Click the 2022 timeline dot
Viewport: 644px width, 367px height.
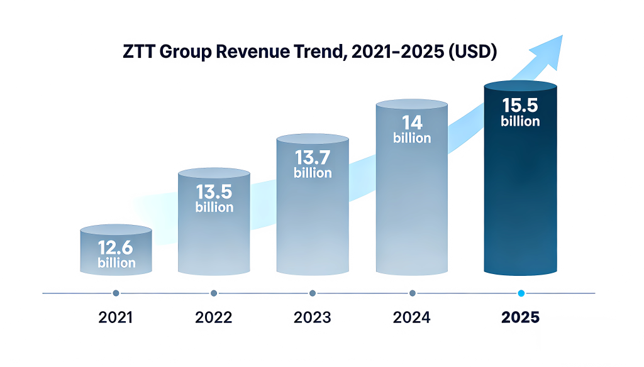(x=214, y=293)
